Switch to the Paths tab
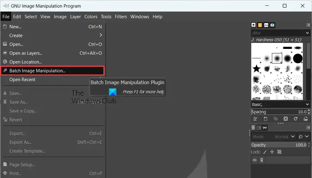Screen dimensions: 312x178 (265, 128)
